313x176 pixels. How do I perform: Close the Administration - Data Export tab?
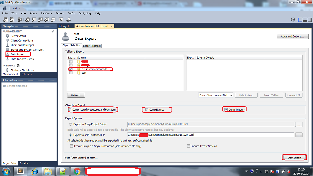click(112, 26)
